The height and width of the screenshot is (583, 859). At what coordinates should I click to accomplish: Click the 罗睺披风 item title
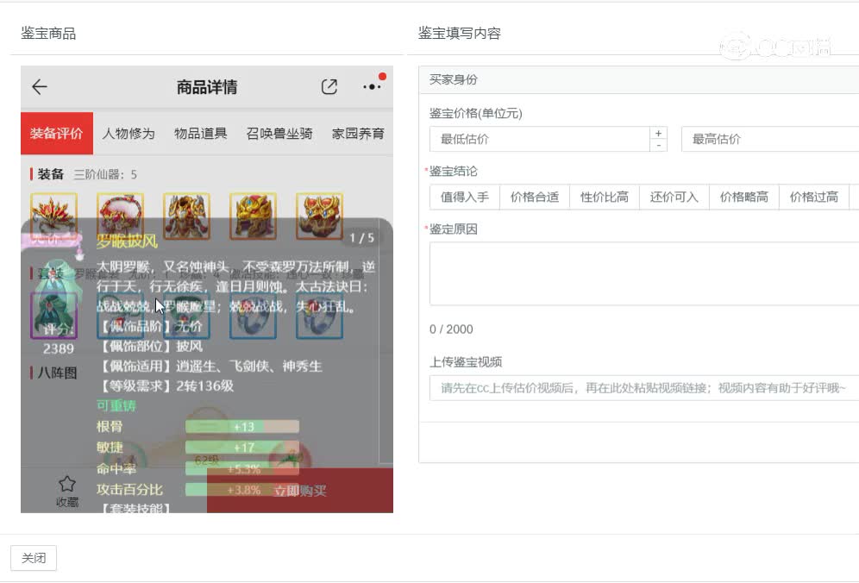[127, 241]
